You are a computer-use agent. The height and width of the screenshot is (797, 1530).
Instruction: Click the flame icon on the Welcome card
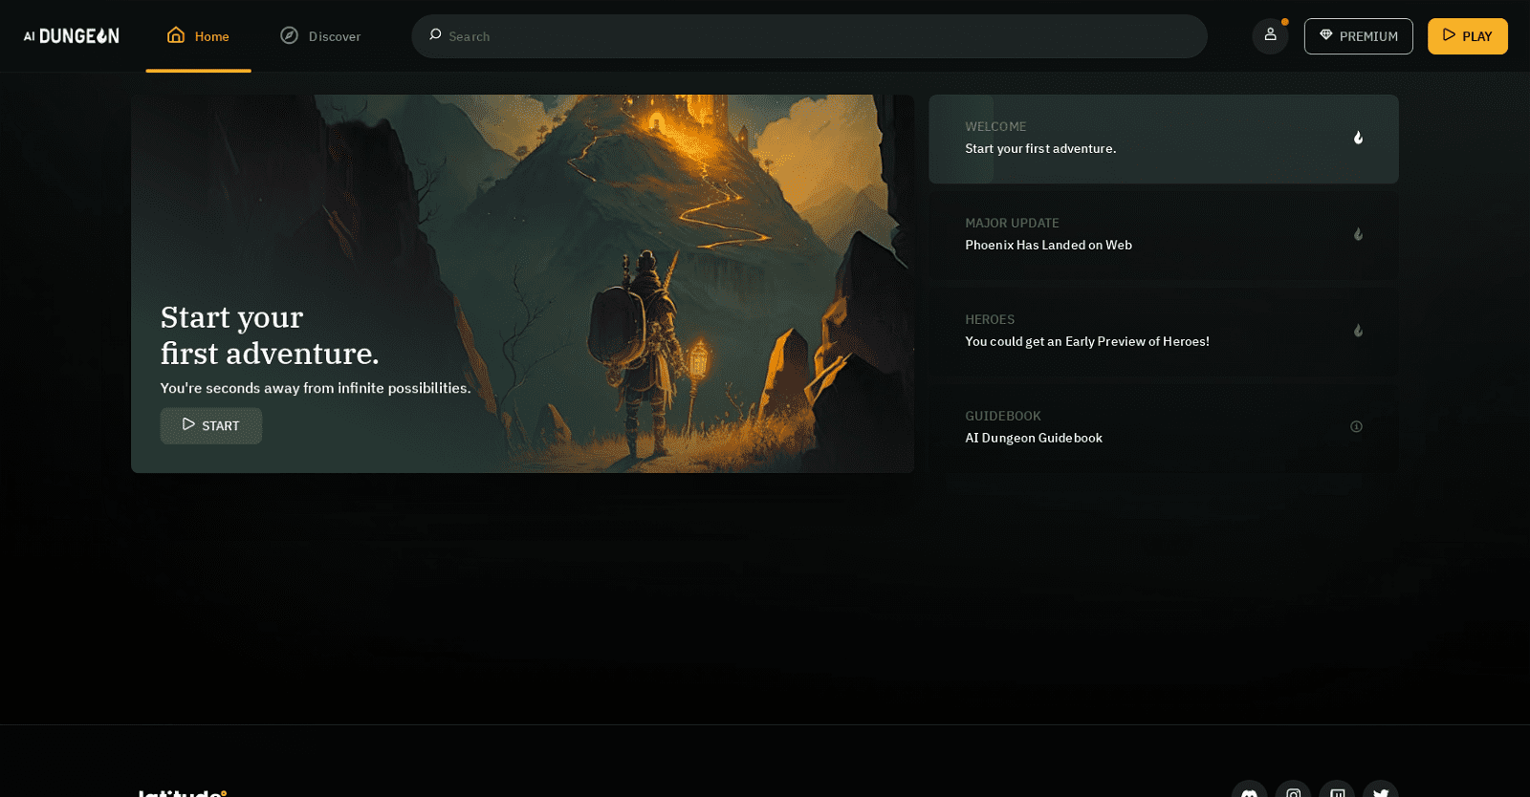pyautogui.click(x=1358, y=138)
